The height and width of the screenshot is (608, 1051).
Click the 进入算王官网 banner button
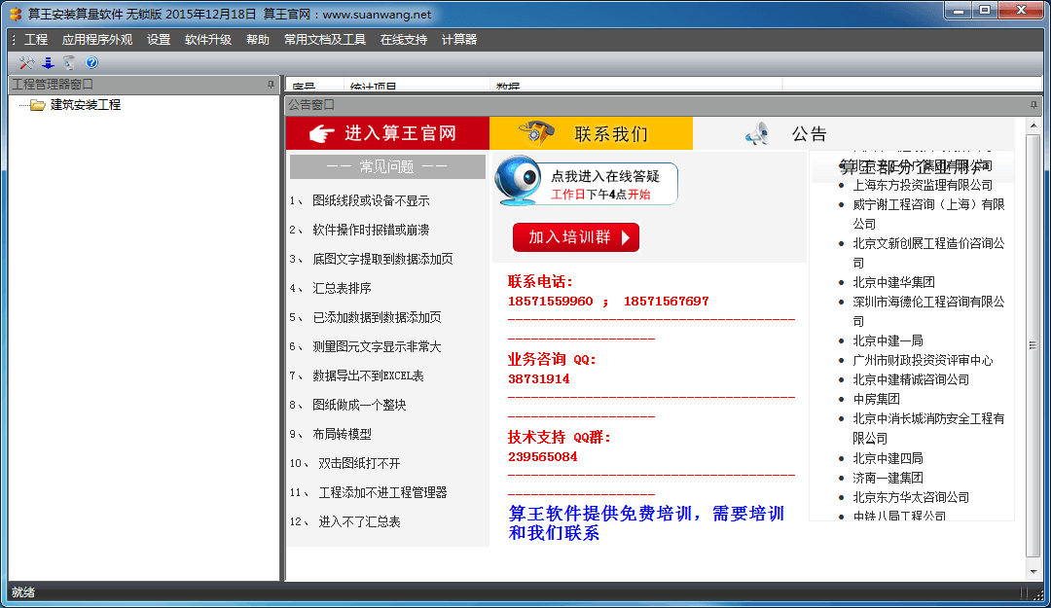click(x=387, y=133)
